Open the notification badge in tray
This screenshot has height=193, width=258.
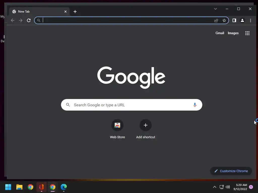click(251, 187)
